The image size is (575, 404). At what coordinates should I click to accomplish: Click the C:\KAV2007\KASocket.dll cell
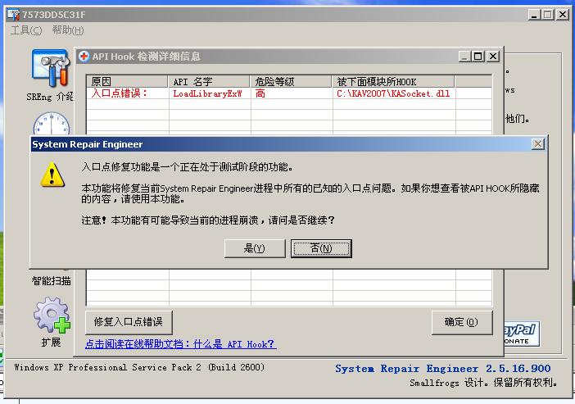[x=394, y=93]
